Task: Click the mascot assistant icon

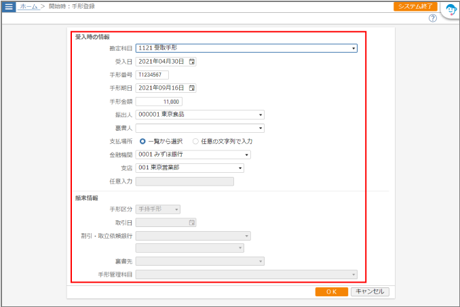Action: pos(451,9)
